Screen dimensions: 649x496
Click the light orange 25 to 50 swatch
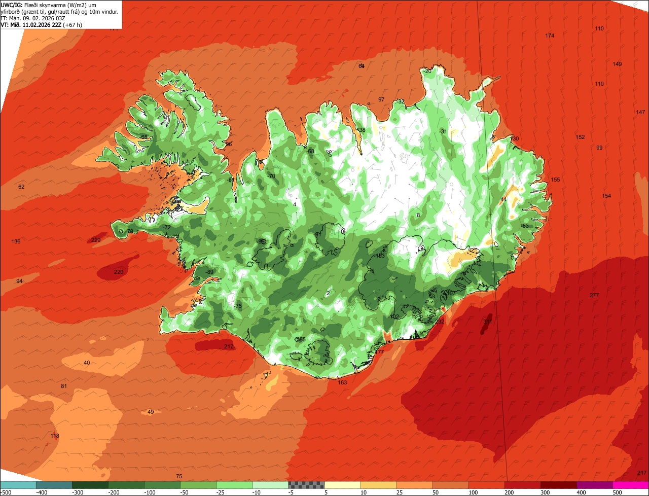414,485
